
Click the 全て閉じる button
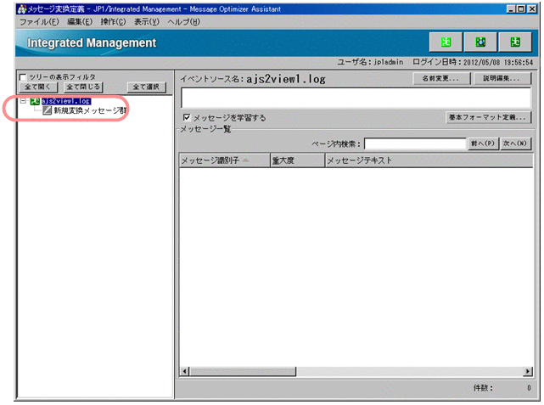click(x=83, y=87)
